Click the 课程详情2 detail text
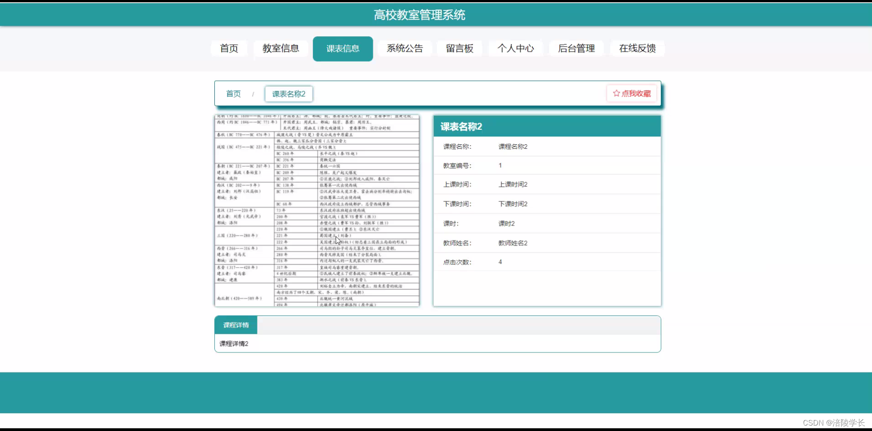Viewport: 872px width, 431px height. [x=233, y=343]
